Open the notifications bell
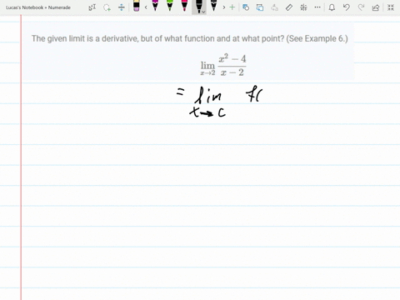The height and width of the screenshot is (300, 400). tap(332, 7)
